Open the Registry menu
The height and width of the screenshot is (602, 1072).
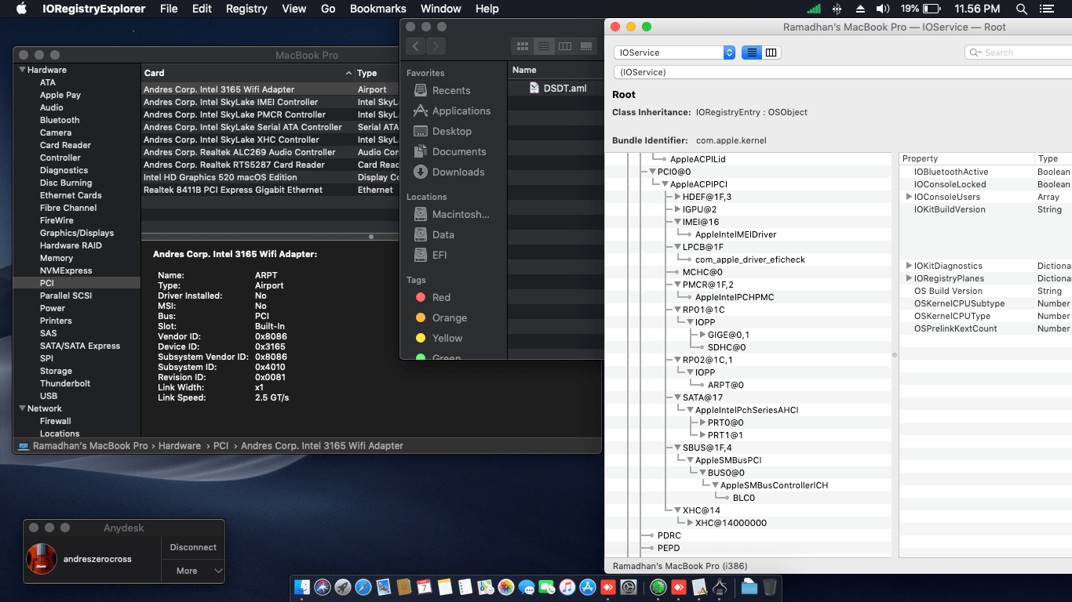pos(246,9)
